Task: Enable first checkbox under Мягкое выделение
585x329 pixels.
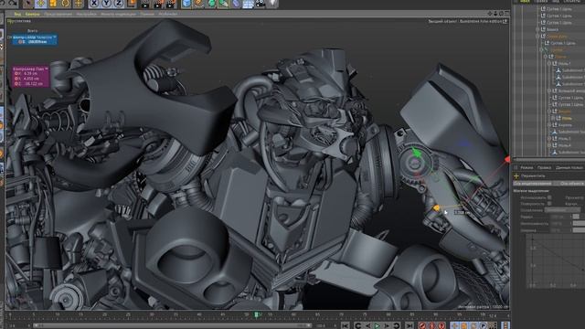Action: 549,197
